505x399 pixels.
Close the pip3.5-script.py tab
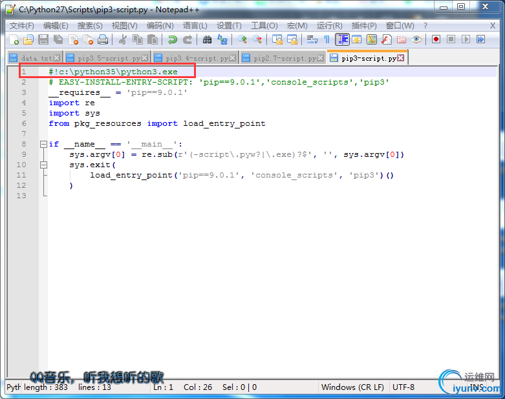pyautogui.click(x=145, y=58)
